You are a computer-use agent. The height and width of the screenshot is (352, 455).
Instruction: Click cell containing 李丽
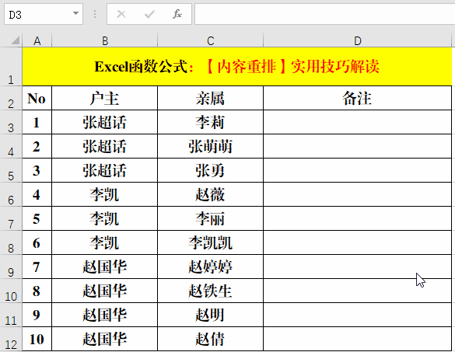[210, 218]
